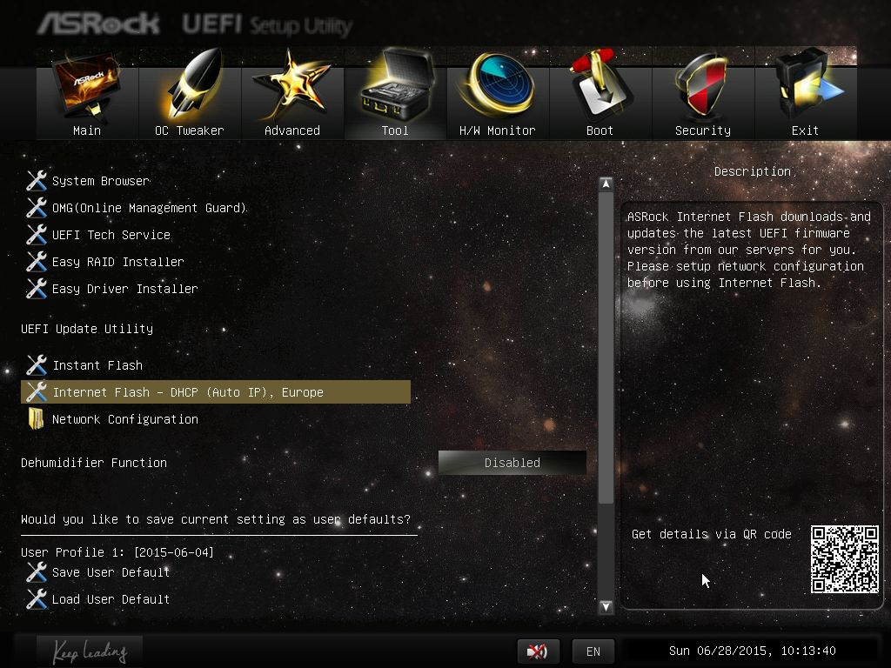The width and height of the screenshot is (891, 668).
Task: Click User Profile 1: [2015-06-04] text
Action: pos(117,552)
